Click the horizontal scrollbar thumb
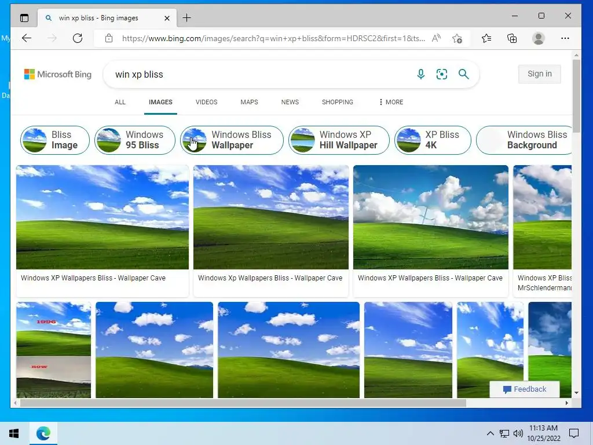593x445 pixels. pos(243,403)
